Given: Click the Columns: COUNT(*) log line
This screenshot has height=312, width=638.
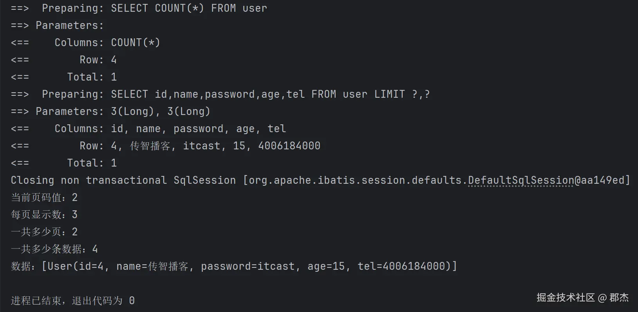Looking at the screenshot, I should coord(107,43).
